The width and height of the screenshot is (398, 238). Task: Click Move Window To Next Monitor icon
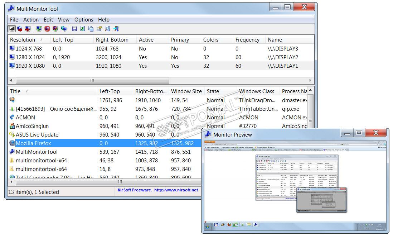coord(20,29)
